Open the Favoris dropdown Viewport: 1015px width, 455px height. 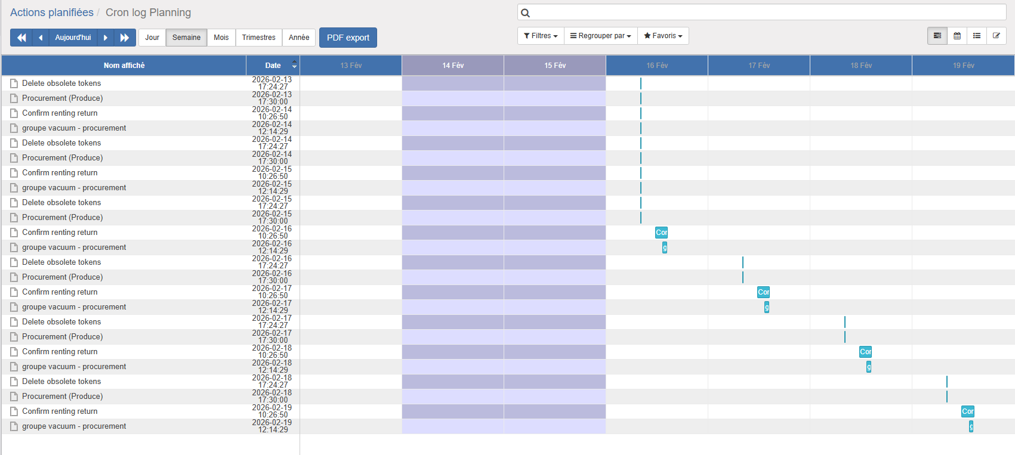pos(663,36)
